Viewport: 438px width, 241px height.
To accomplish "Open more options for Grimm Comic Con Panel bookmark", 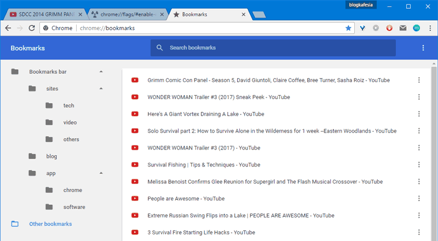I will [419, 80].
